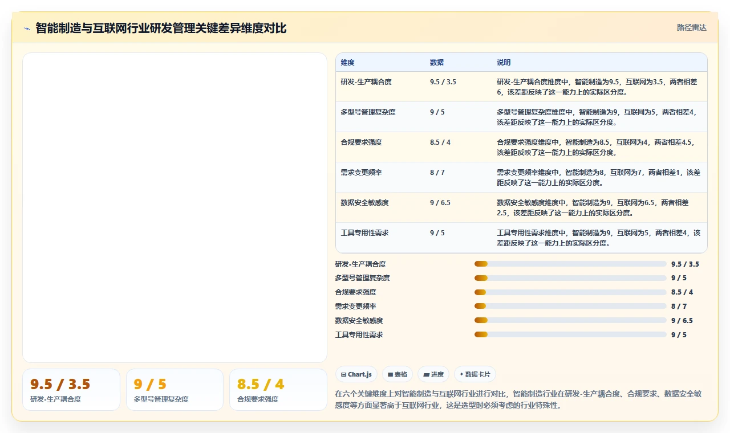
Task: Click the 9 / 6.5 value beside the progress bar
Action: tap(682, 321)
